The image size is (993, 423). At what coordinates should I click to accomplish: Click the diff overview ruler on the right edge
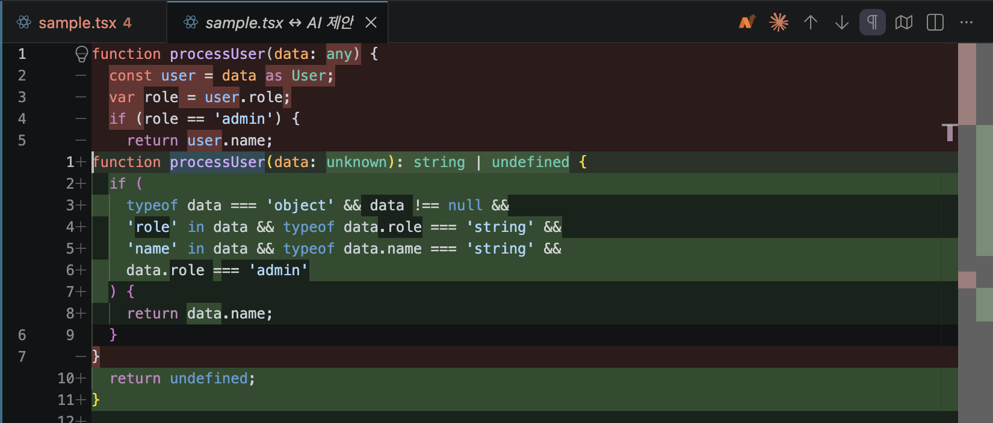(x=976, y=233)
